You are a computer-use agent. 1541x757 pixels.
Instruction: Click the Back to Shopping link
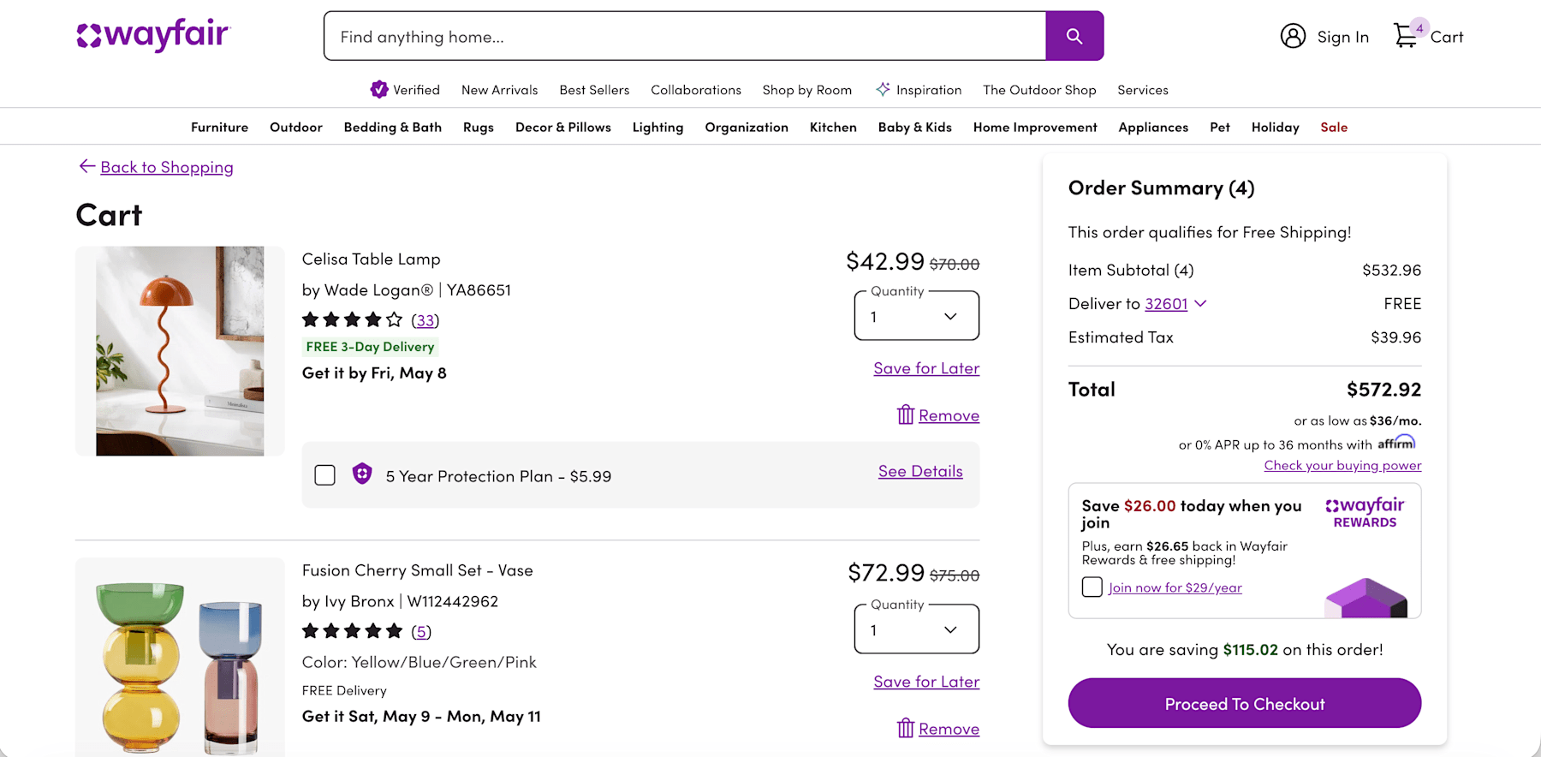167,167
